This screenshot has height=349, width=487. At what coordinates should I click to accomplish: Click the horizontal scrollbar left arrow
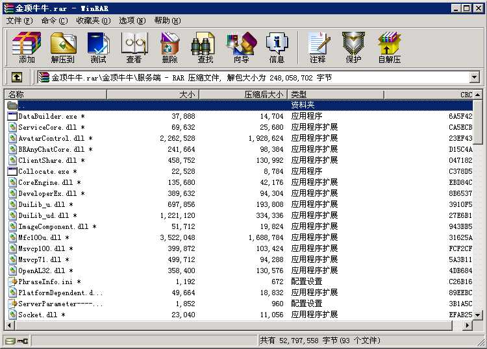[9, 326]
